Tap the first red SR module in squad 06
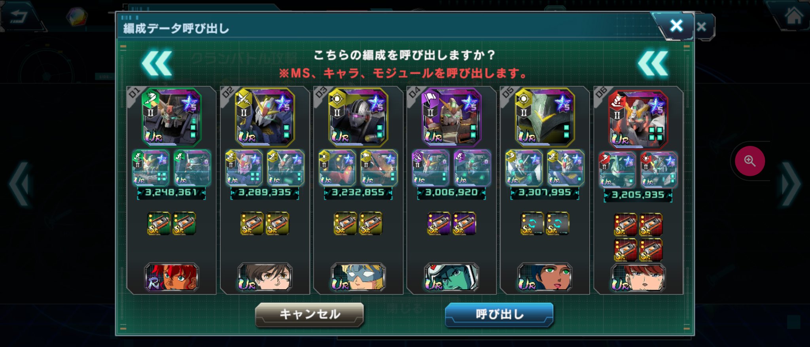 625,225
